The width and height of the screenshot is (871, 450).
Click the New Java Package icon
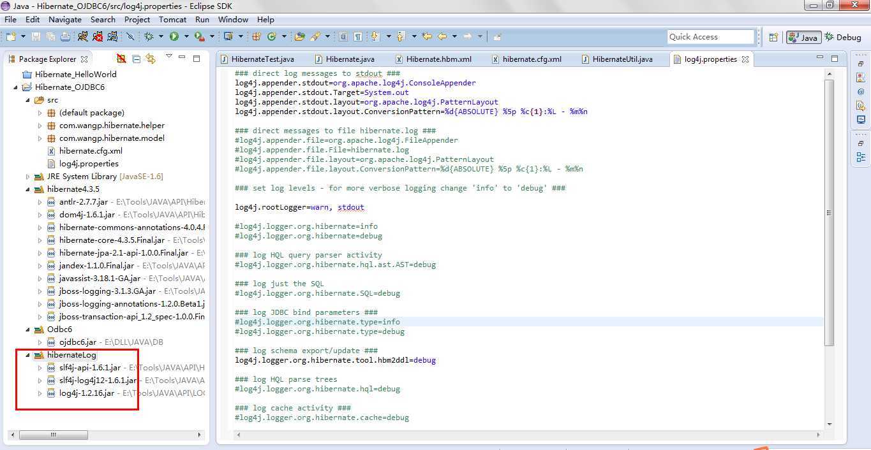click(x=257, y=37)
